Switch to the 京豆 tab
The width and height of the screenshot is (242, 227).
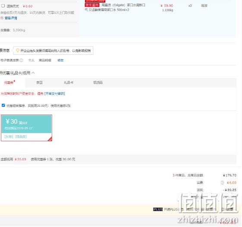(x=39, y=83)
